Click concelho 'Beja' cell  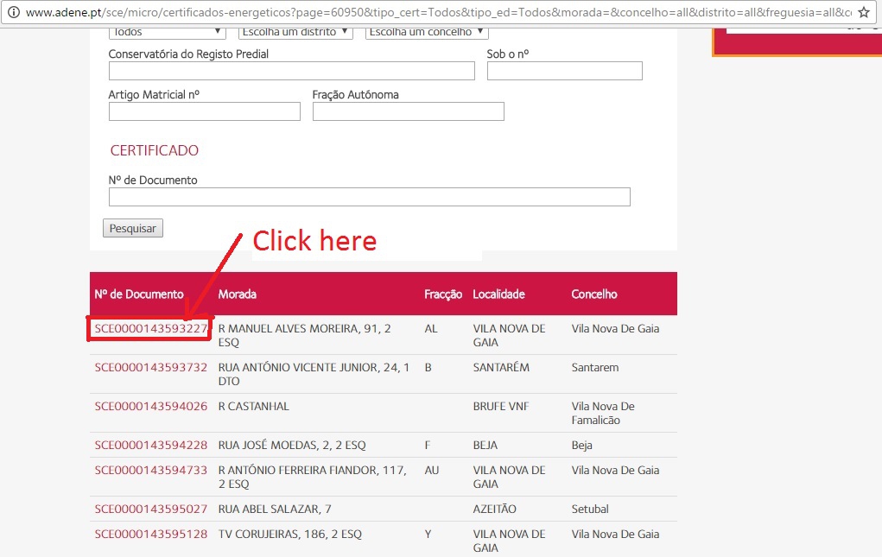pyautogui.click(x=581, y=445)
